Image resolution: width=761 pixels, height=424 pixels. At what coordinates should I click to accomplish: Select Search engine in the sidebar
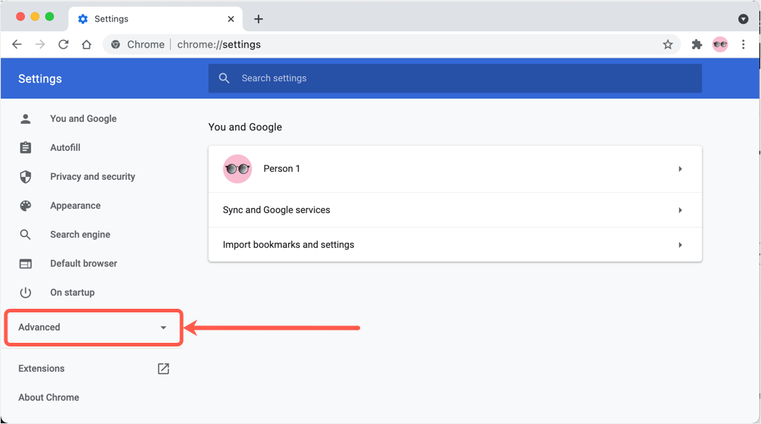80,235
